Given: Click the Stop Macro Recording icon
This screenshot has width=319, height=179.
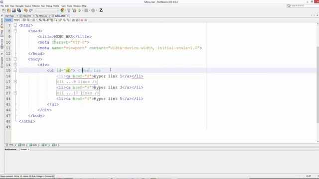Looking at the screenshot, I should point(86,20).
